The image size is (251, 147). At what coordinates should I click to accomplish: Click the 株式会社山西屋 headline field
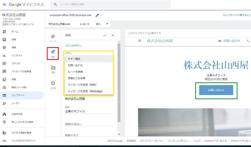[x=89, y=99]
